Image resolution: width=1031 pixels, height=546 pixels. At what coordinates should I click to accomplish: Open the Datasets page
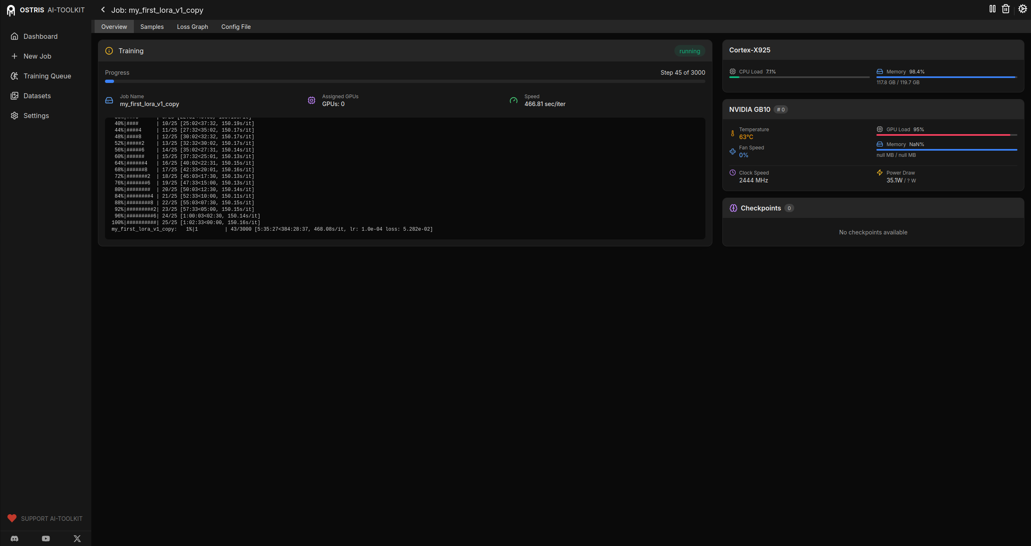[x=37, y=96]
